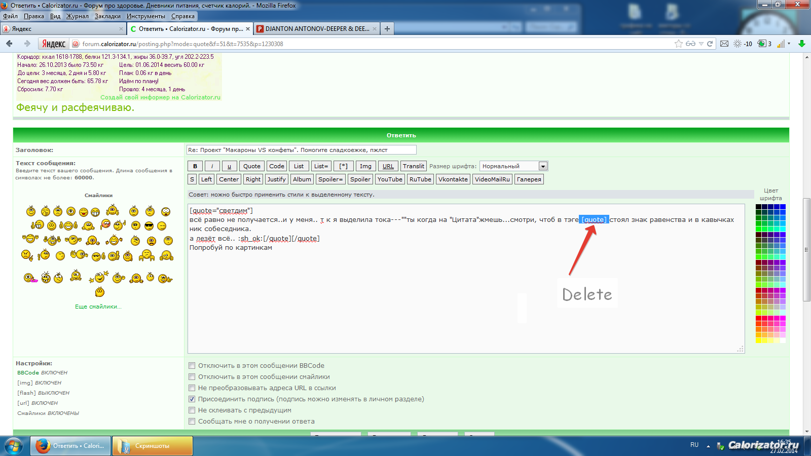811x456 pixels.
Task: Apply strikethrough with the S button
Action: pyautogui.click(x=192, y=179)
